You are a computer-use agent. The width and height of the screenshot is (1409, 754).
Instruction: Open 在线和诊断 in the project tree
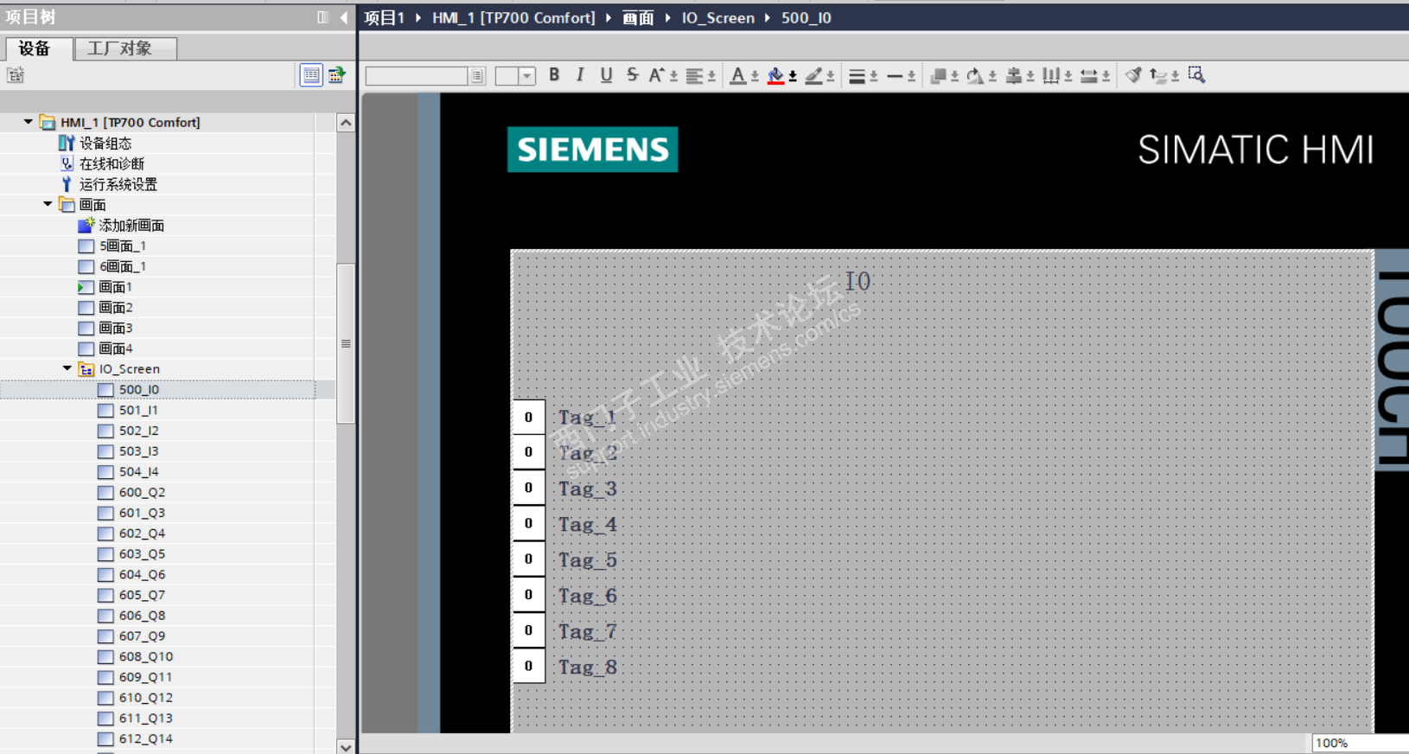tap(112, 163)
